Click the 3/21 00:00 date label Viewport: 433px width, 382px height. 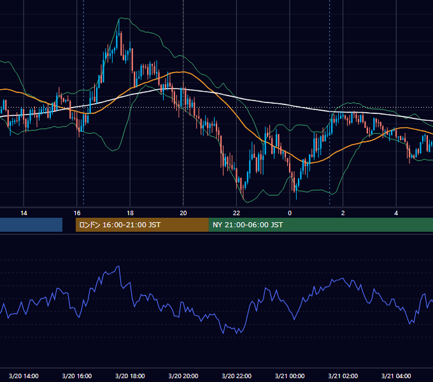pyautogui.click(x=290, y=376)
